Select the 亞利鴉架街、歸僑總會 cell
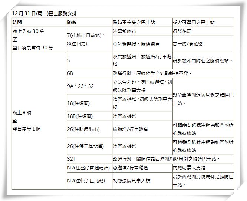The width and height of the screenshot is (247, 201). (136, 44)
